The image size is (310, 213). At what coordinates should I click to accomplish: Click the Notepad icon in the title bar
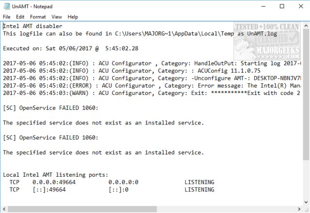click(x=5, y=6)
